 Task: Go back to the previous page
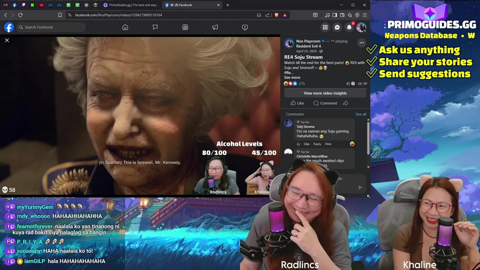click(5, 15)
